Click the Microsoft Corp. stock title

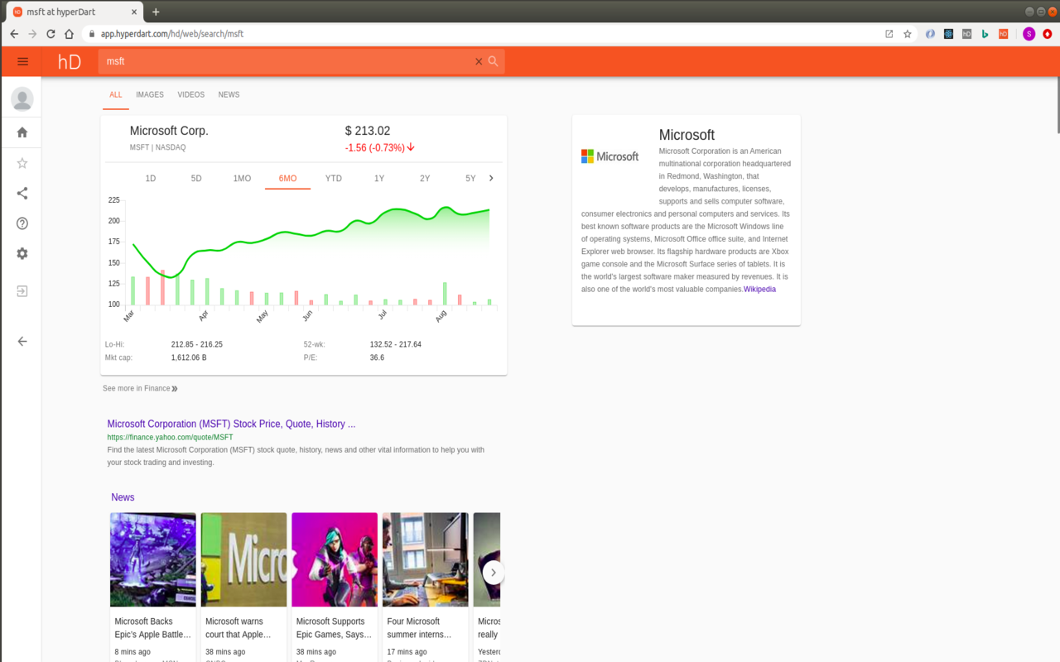pos(169,131)
